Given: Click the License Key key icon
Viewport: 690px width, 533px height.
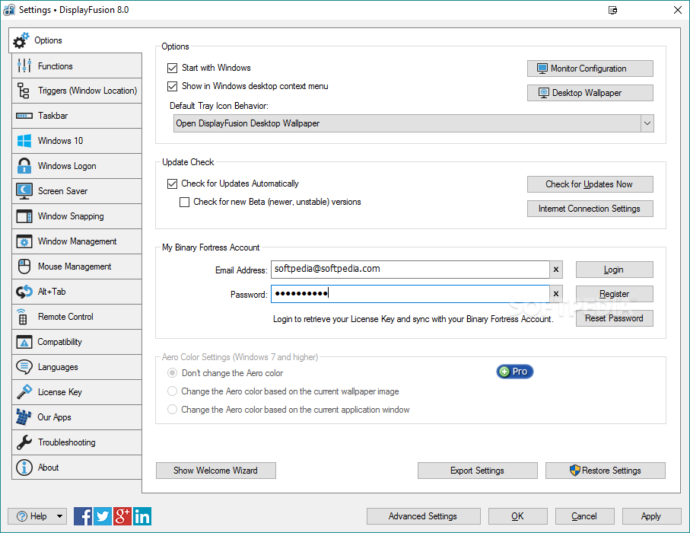Looking at the screenshot, I should 24,392.
